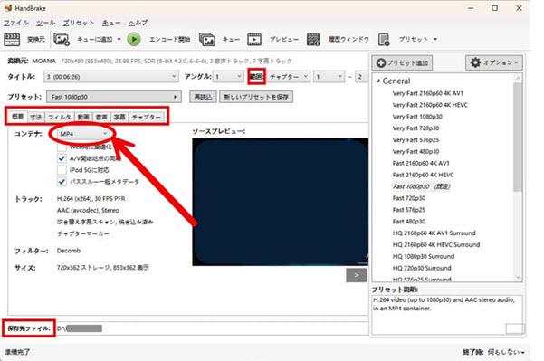Open the チャプター range type dropdown

[289, 77]
